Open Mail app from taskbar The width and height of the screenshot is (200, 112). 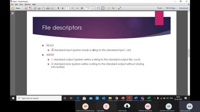(x=91, y=98)
